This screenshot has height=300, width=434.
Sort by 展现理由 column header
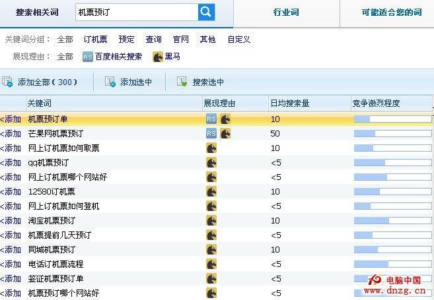point(219,104)
